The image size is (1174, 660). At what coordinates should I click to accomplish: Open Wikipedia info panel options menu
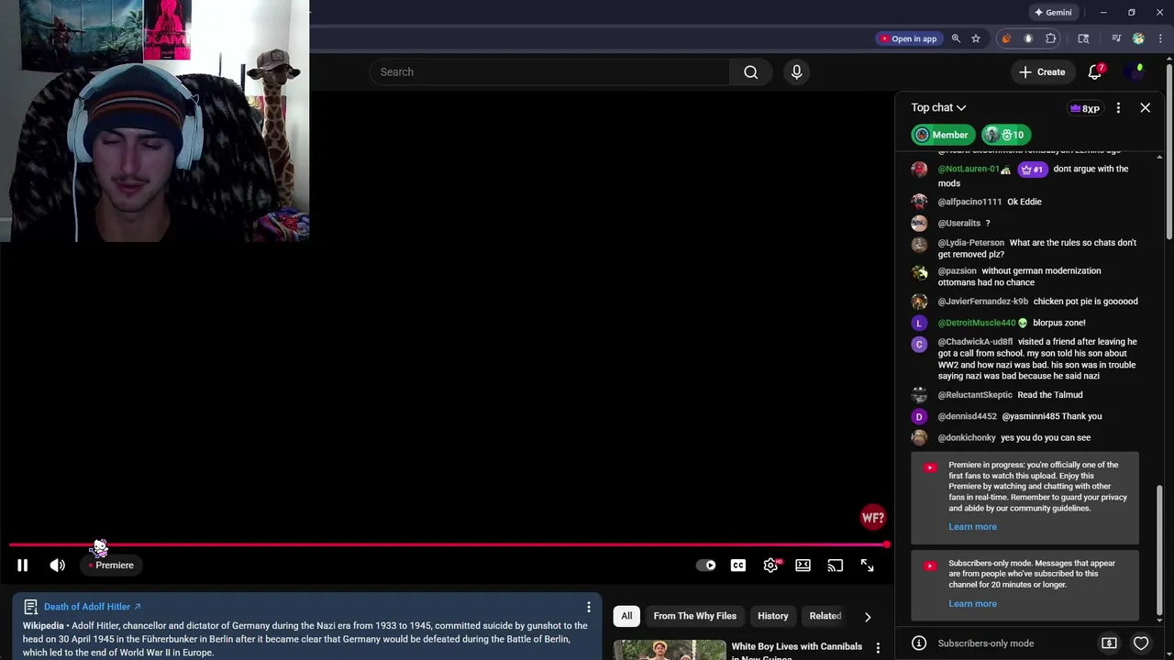click(589, 607)
